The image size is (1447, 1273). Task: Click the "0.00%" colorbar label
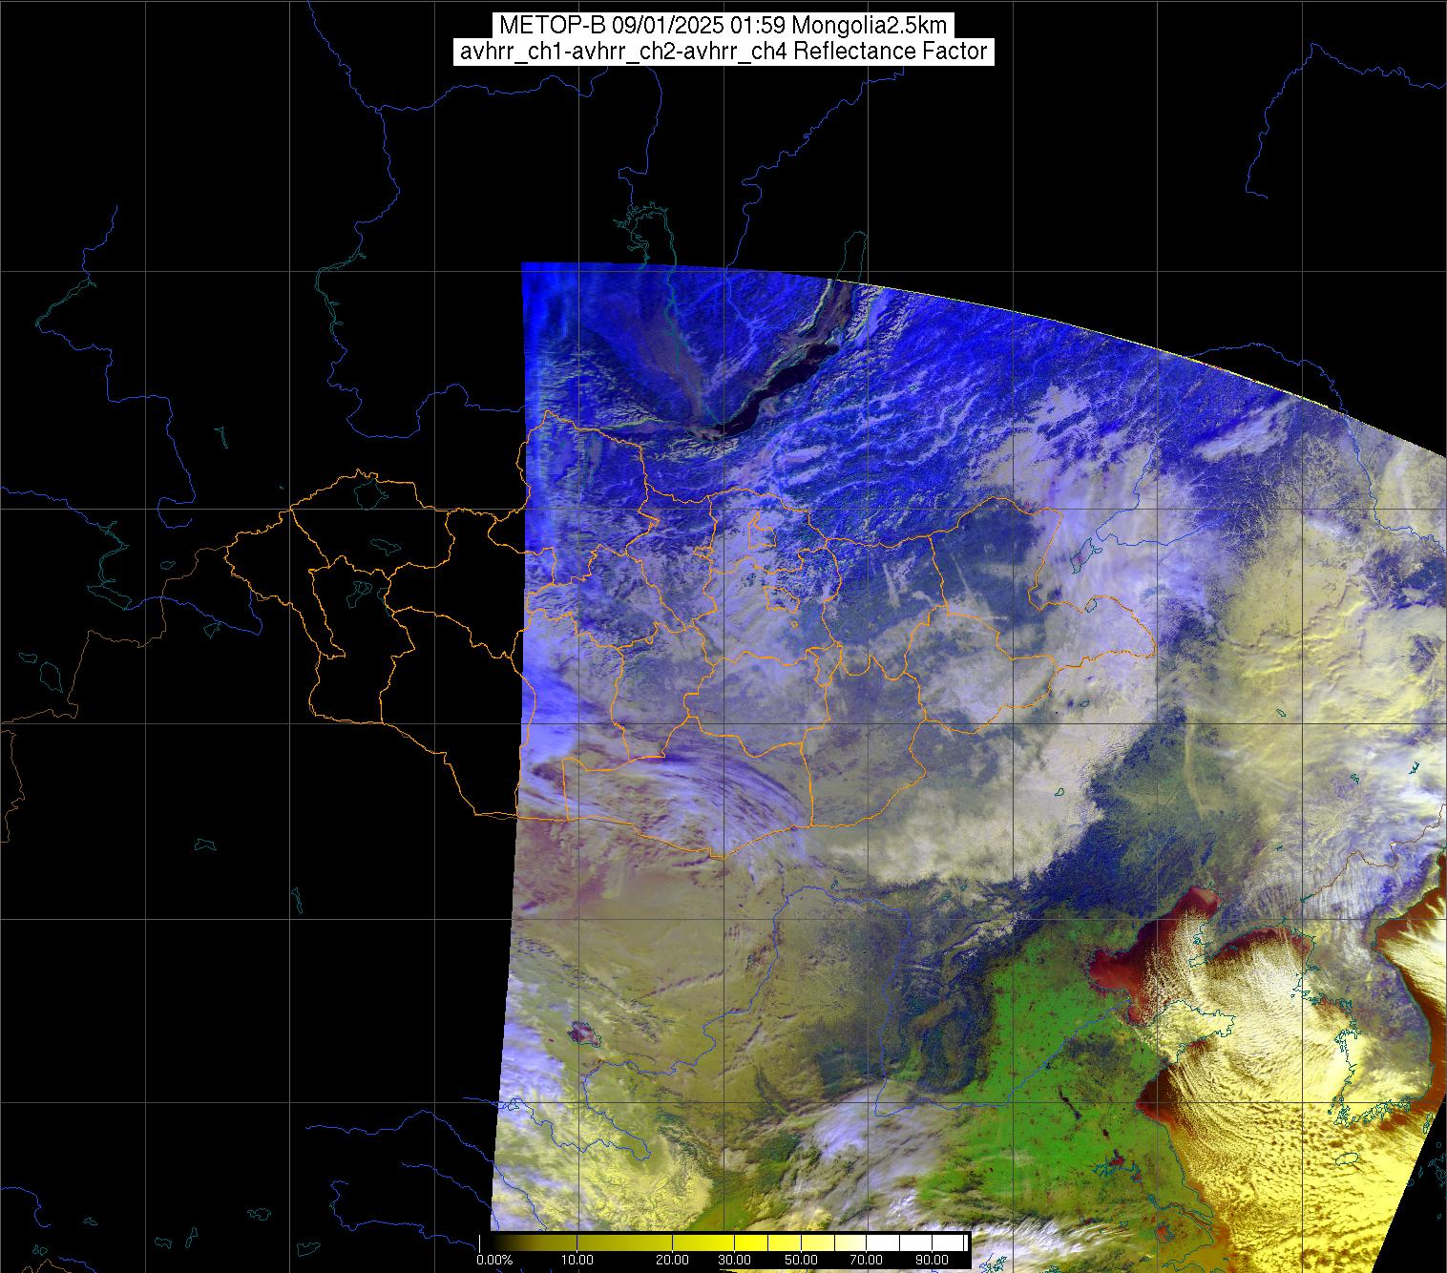pos(494,1261)
